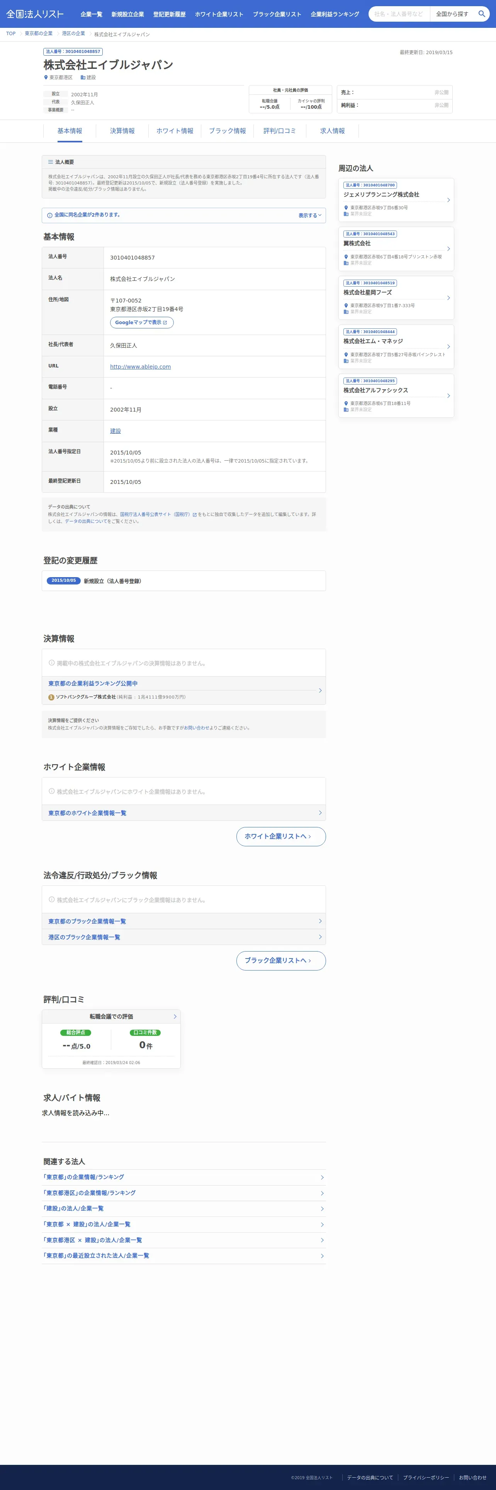The width and height of the screenshot is (496, 1490).
Task: Click the location pin icon beside 東京都港区
Action: 46,77
